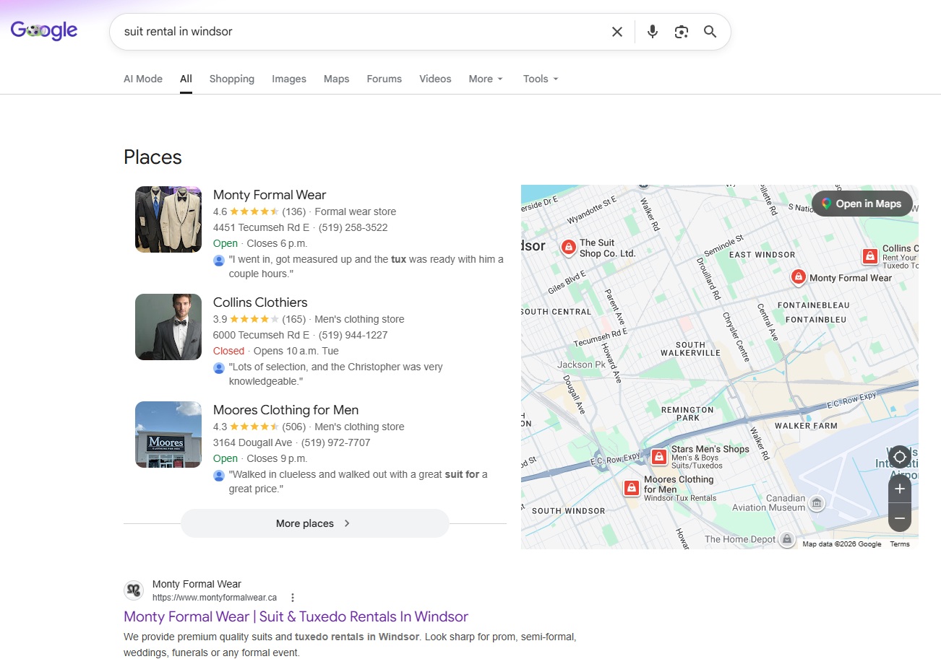Start voice search with the microphone icon
Screen dimensions: 941x672
(653, 32)
